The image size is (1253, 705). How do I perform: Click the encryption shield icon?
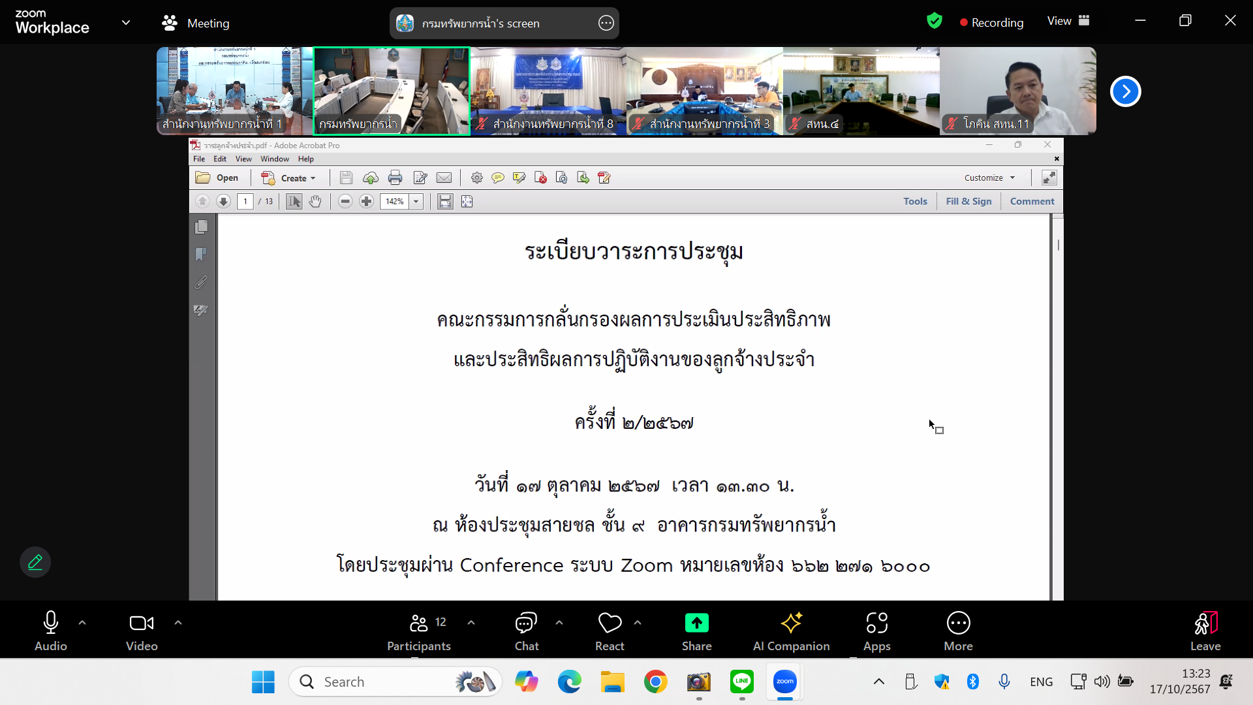[935, 21]
